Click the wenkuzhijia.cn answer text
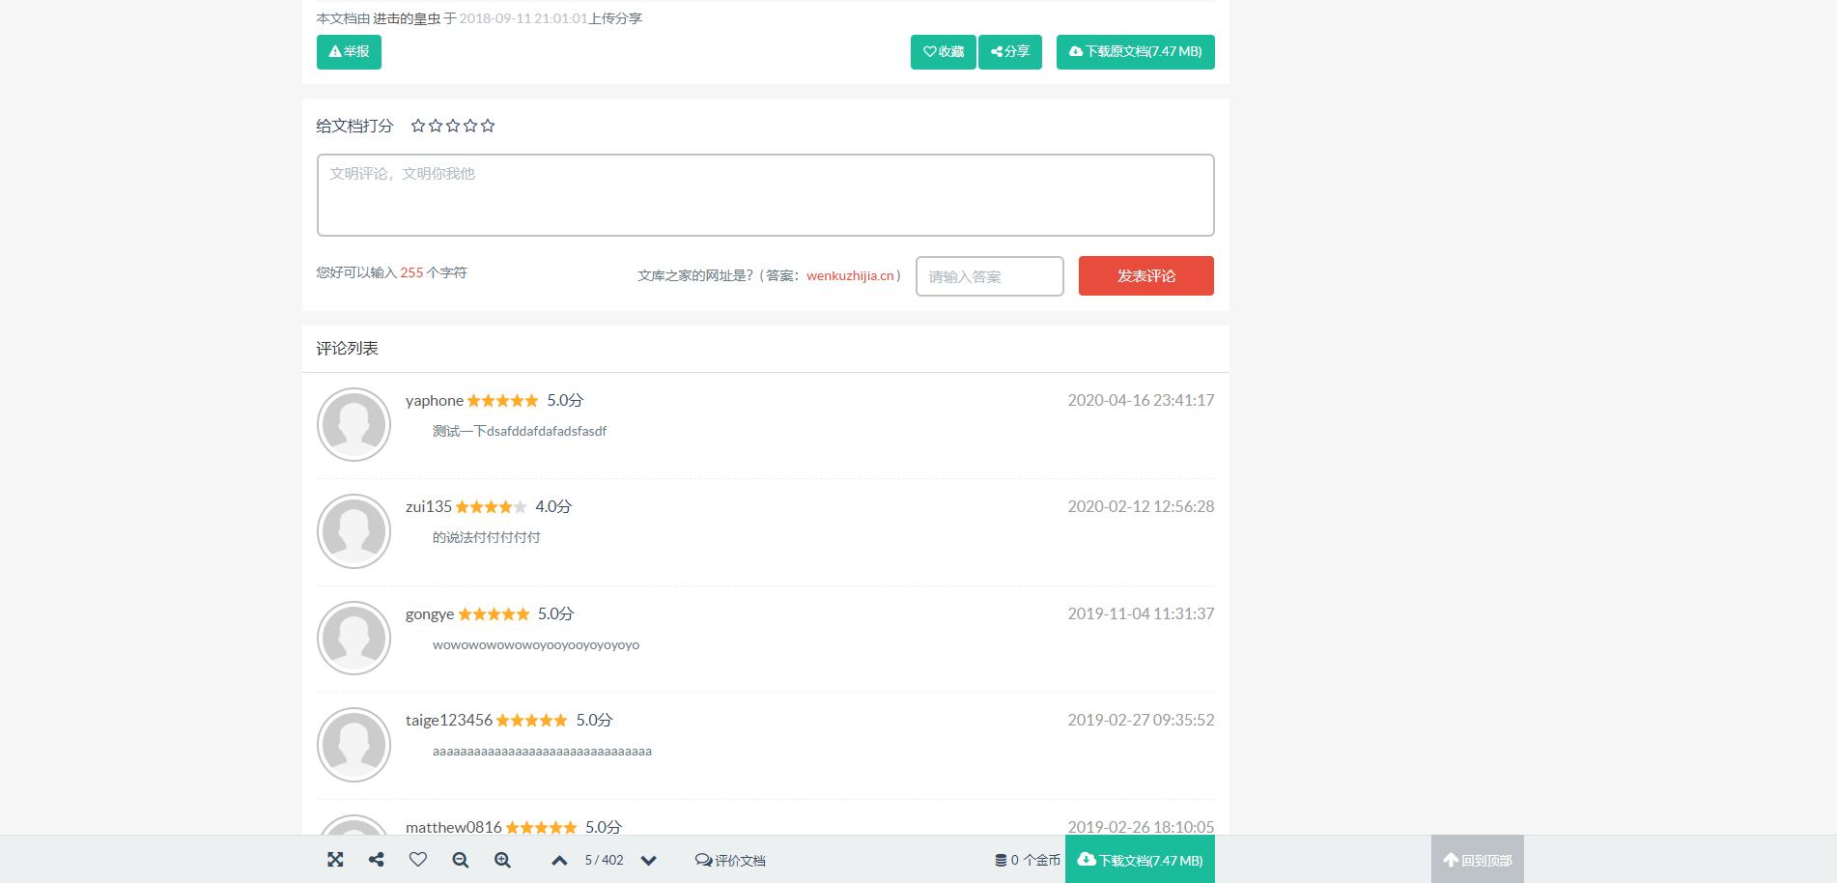1837x883 pixels. 850,276
